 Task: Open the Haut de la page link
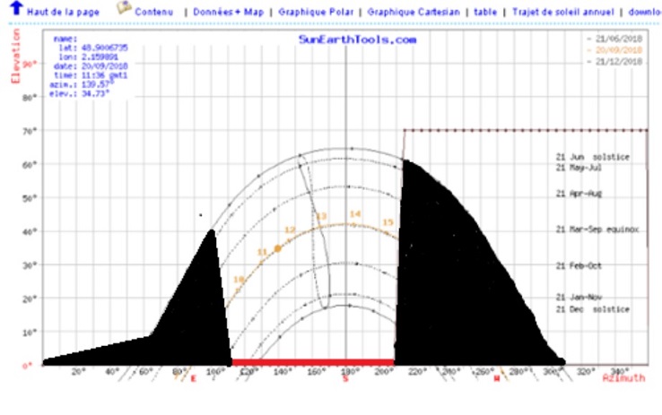(63, 12)
